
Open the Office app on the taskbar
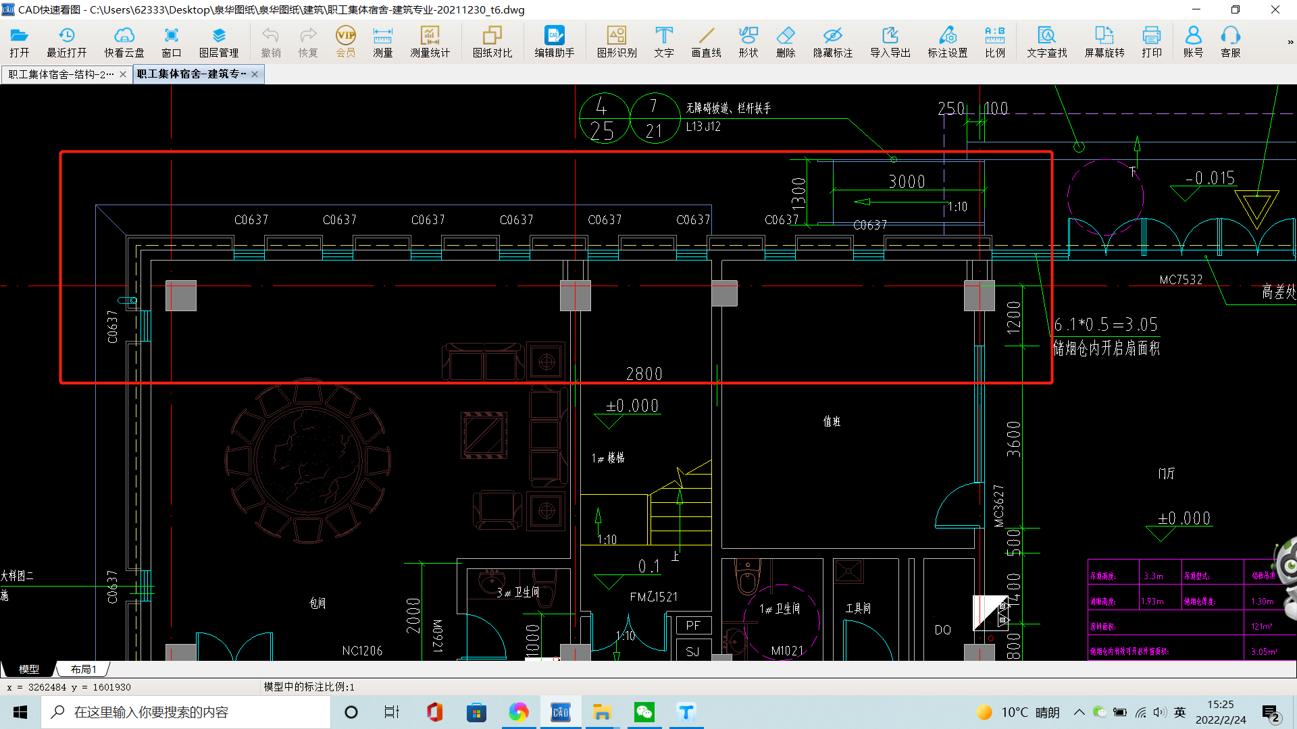(x=434, y=712)
